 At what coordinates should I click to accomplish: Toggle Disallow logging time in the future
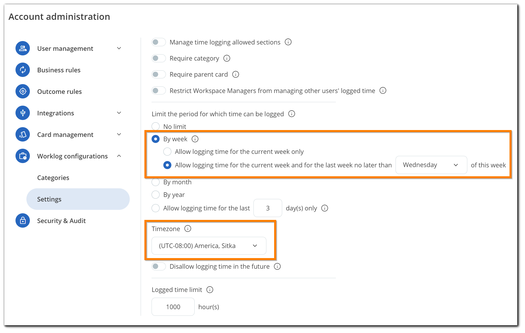click(x=158, y=266)
